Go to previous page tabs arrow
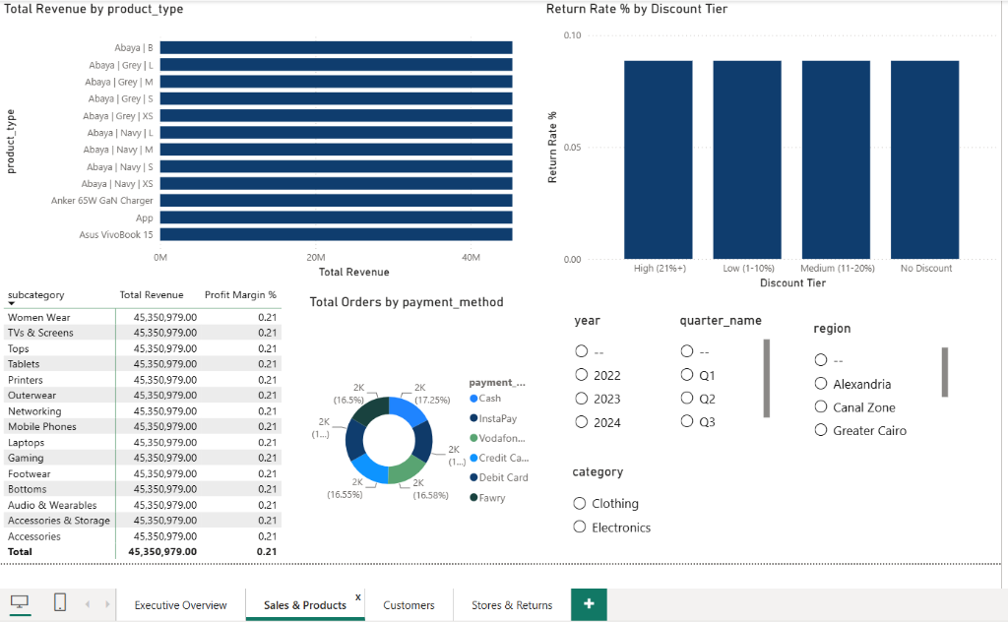1008x622 pixels. pyautogui.click(x=88, y=604)
